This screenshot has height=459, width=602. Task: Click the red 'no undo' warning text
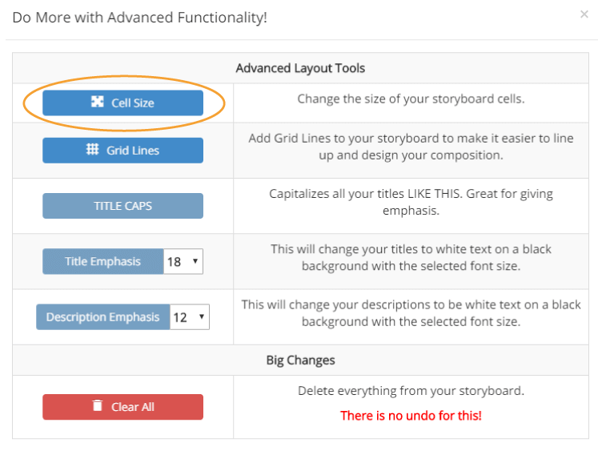411,416
